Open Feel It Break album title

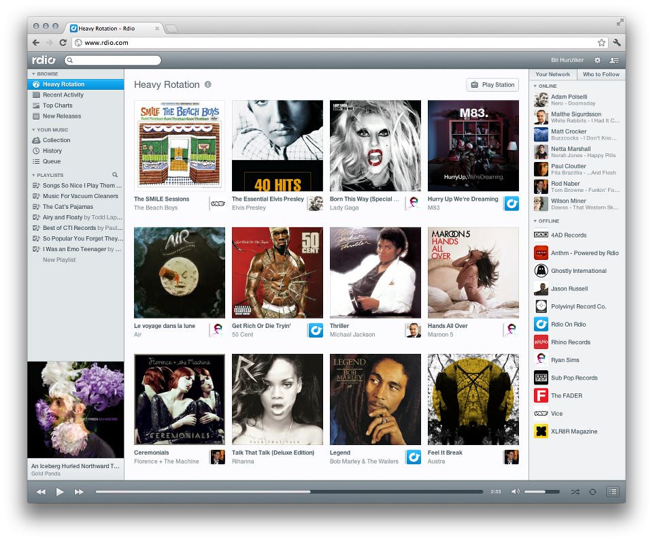[445, 453]
